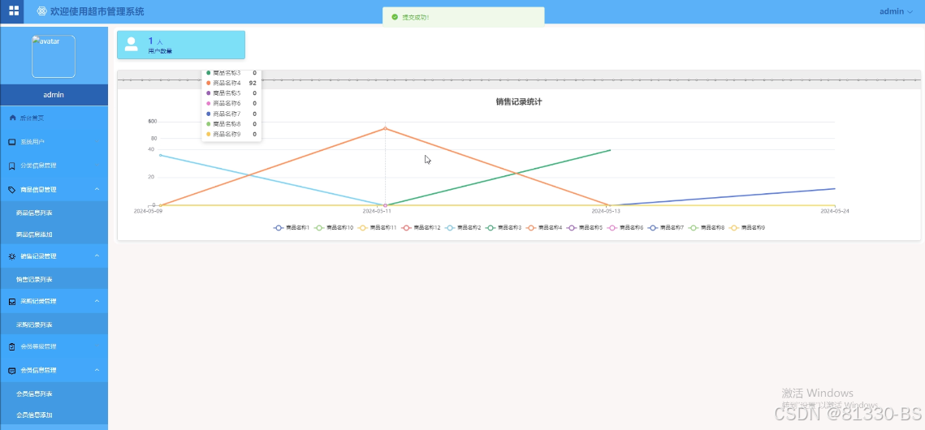Click the orange peak data point at 2024-05-11

click(385, 128)
